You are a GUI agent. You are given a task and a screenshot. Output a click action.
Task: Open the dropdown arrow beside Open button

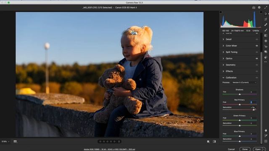[264, 149]
